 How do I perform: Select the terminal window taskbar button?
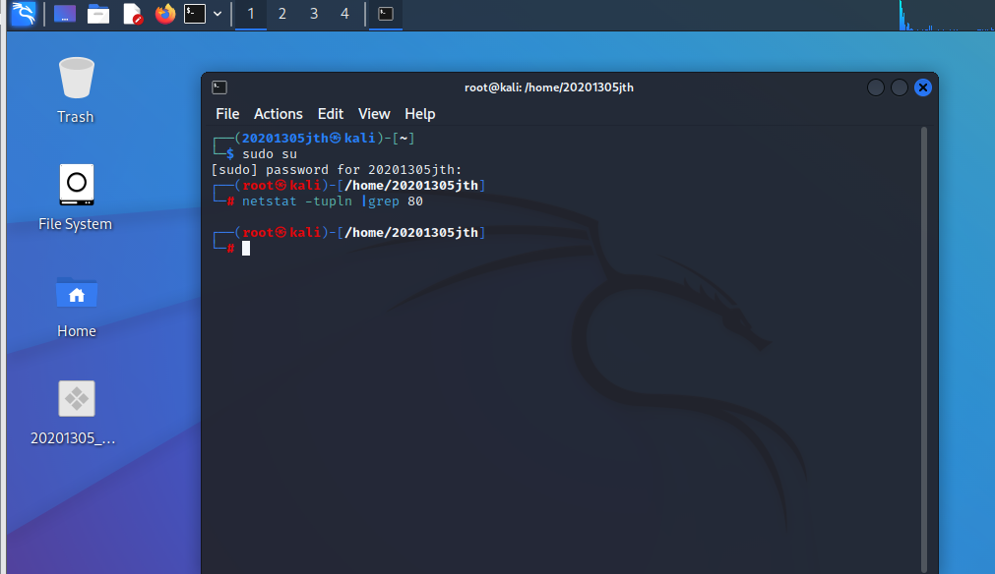pos(386,14)
